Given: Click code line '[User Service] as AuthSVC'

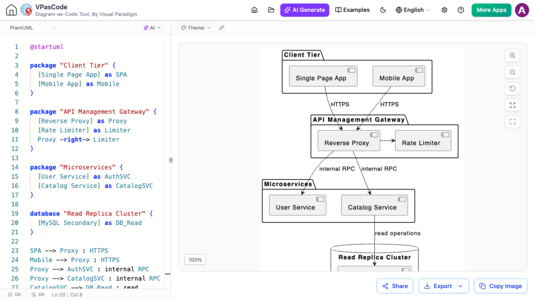Looking at the screenshot, I should pyautogui.click(x=84, y=177).
